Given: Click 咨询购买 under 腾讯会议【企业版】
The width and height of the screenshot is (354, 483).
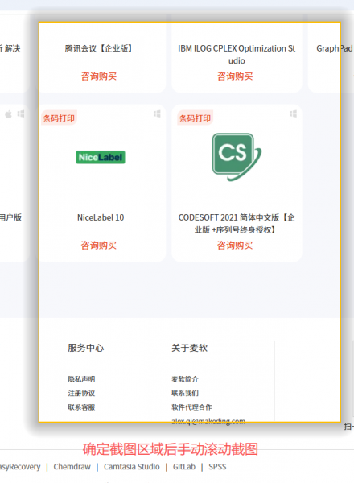Looking at the screenshot, I should point(98,76).
